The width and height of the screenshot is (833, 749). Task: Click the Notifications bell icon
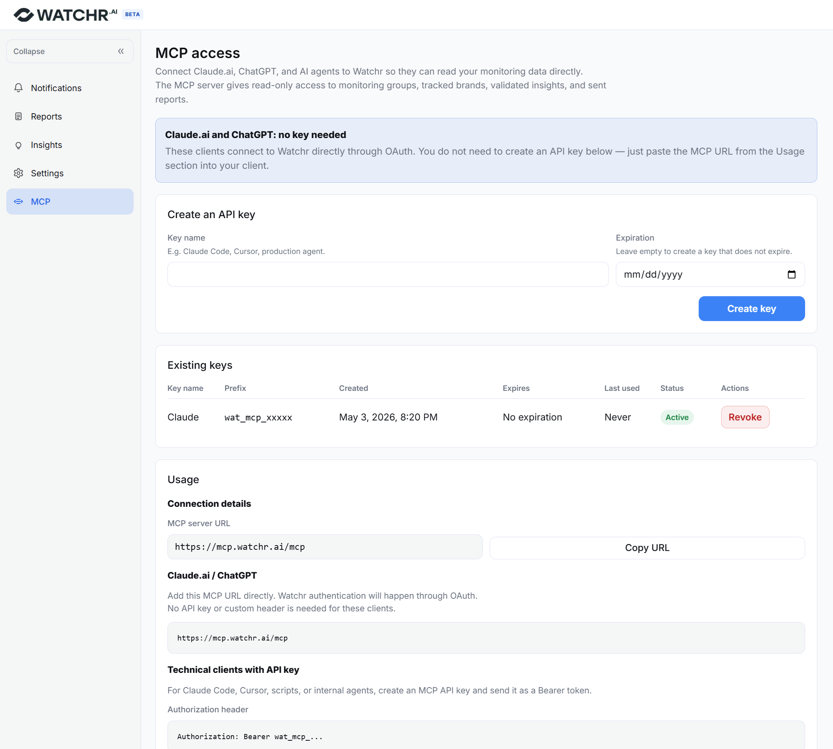pos(19,88)
